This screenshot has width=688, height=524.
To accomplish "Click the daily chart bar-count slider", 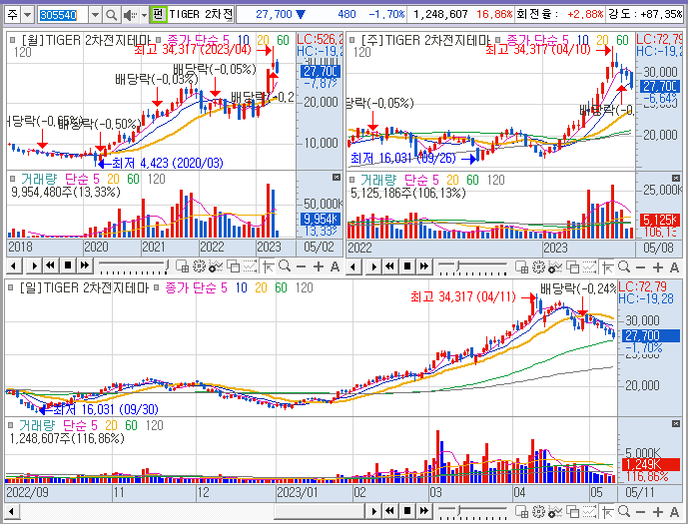I will click(x=473, y=511).
